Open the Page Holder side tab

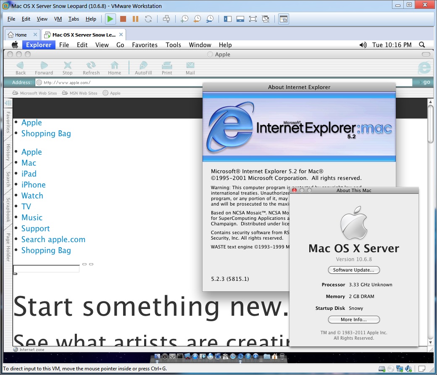click(8, 247)
